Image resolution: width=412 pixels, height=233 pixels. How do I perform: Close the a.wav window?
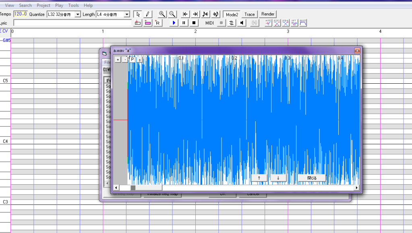357,50
